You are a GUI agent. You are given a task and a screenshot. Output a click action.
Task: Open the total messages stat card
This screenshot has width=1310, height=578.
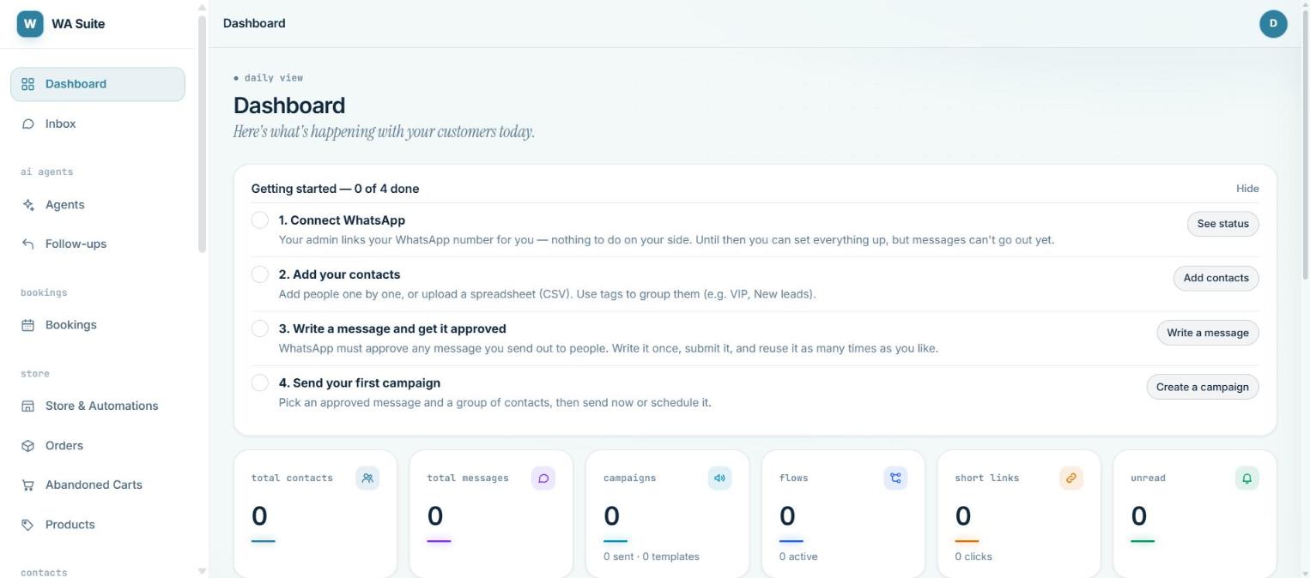tap(491, 515)
